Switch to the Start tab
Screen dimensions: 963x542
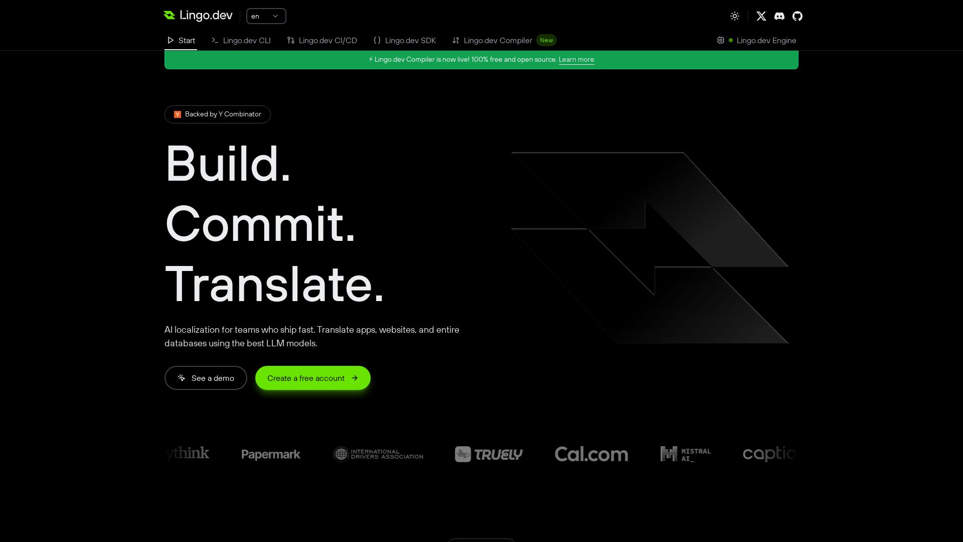tap(181, 40)
